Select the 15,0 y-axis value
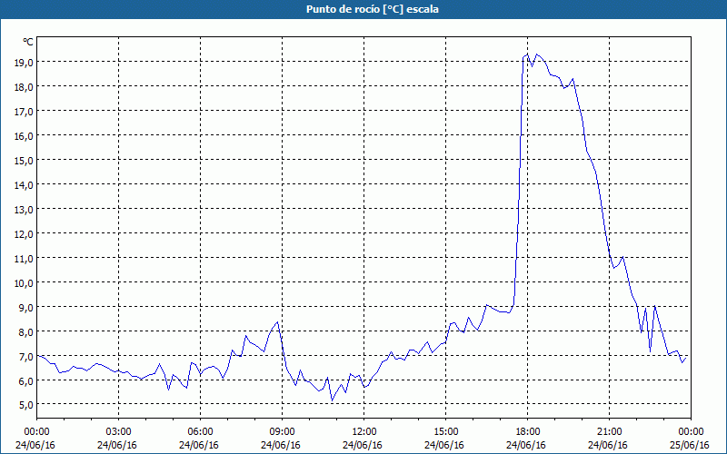This screenshot has width=727, height=454. coord(24,161)
